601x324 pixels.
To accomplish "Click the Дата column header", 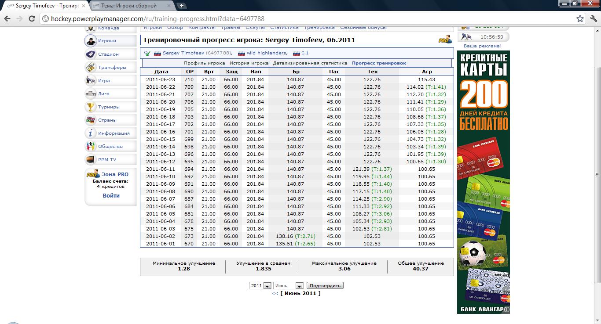I will pyautogui.click(x=161, y=72).
